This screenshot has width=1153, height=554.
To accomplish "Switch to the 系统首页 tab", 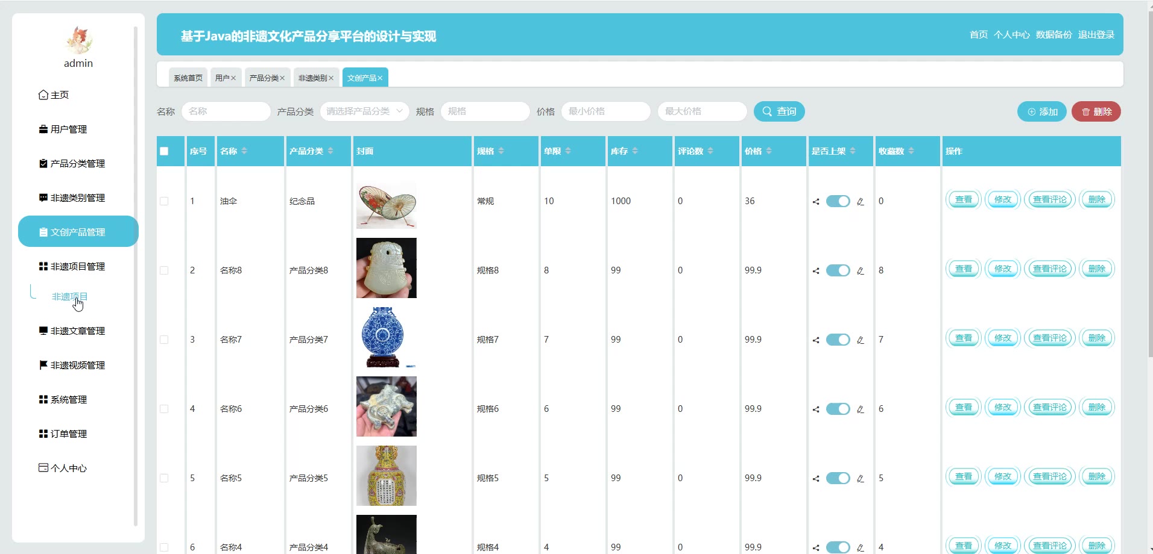I will coord(188,78).
